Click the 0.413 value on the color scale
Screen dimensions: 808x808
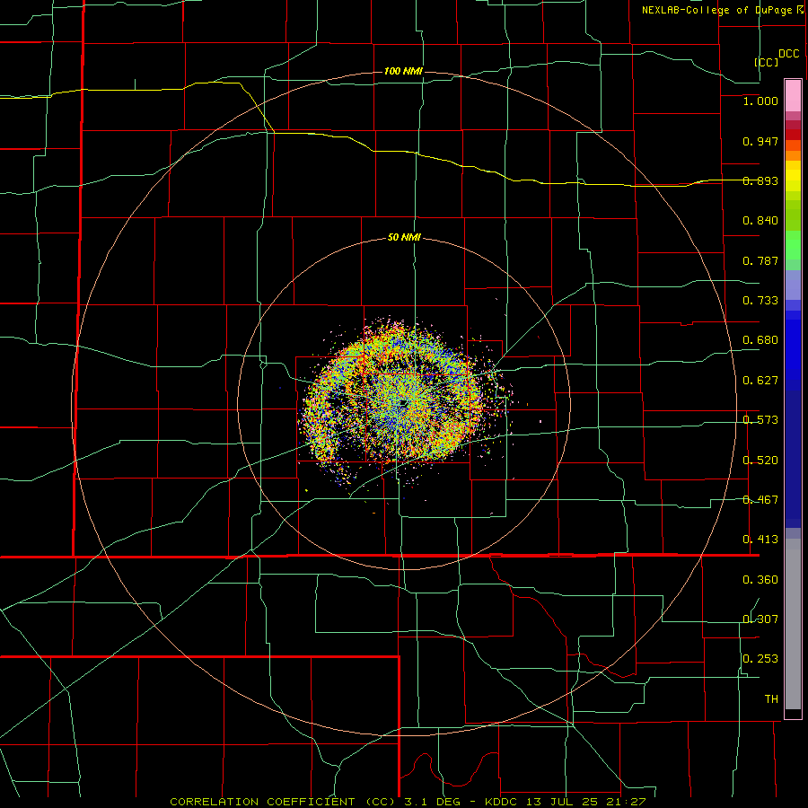(x=760, y=540)
